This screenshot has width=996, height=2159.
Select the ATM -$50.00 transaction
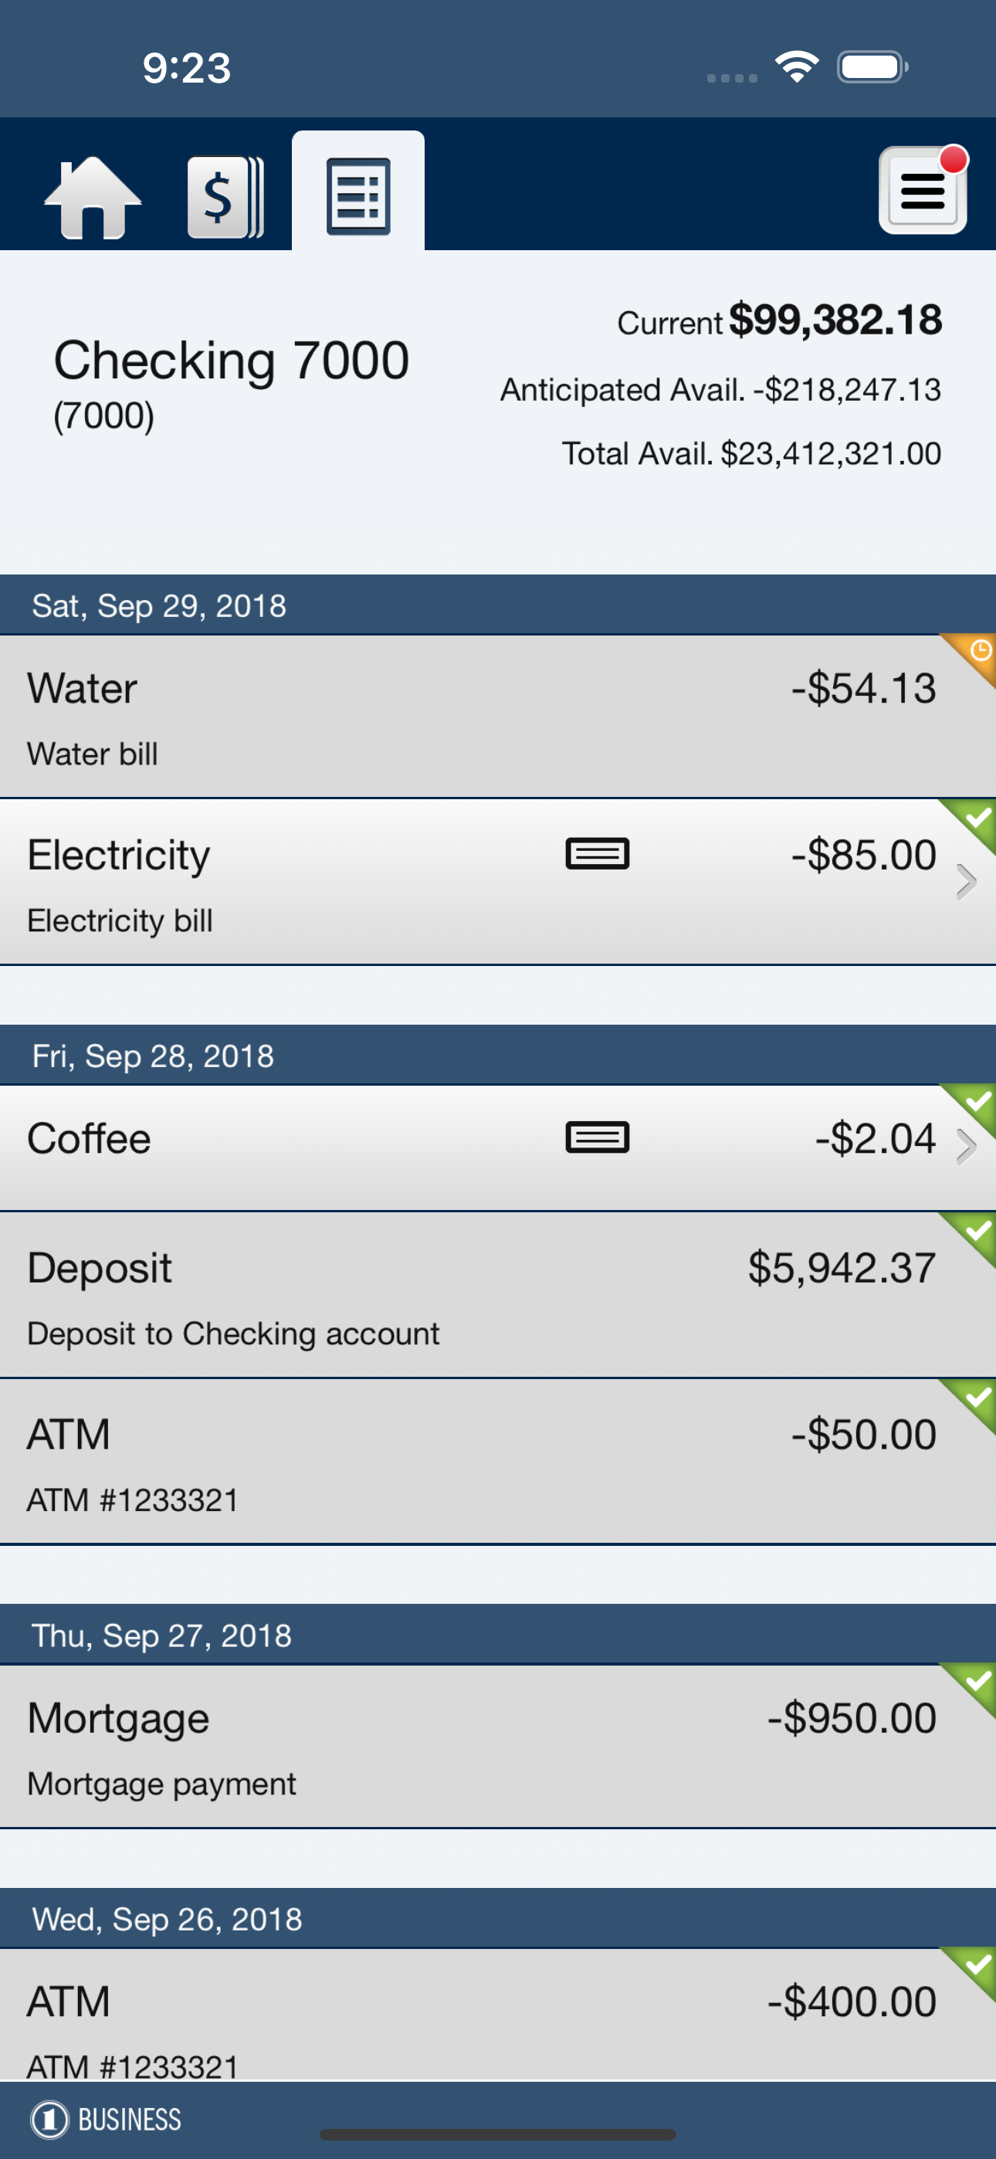[x=498, y=1462]
